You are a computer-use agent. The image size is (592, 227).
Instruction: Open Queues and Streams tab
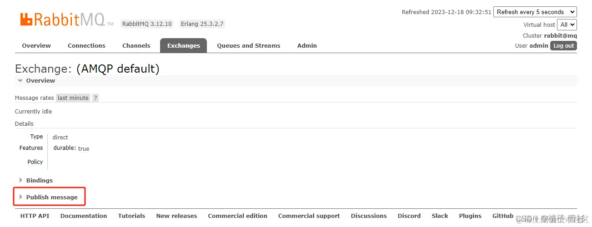tap(249, 45)
